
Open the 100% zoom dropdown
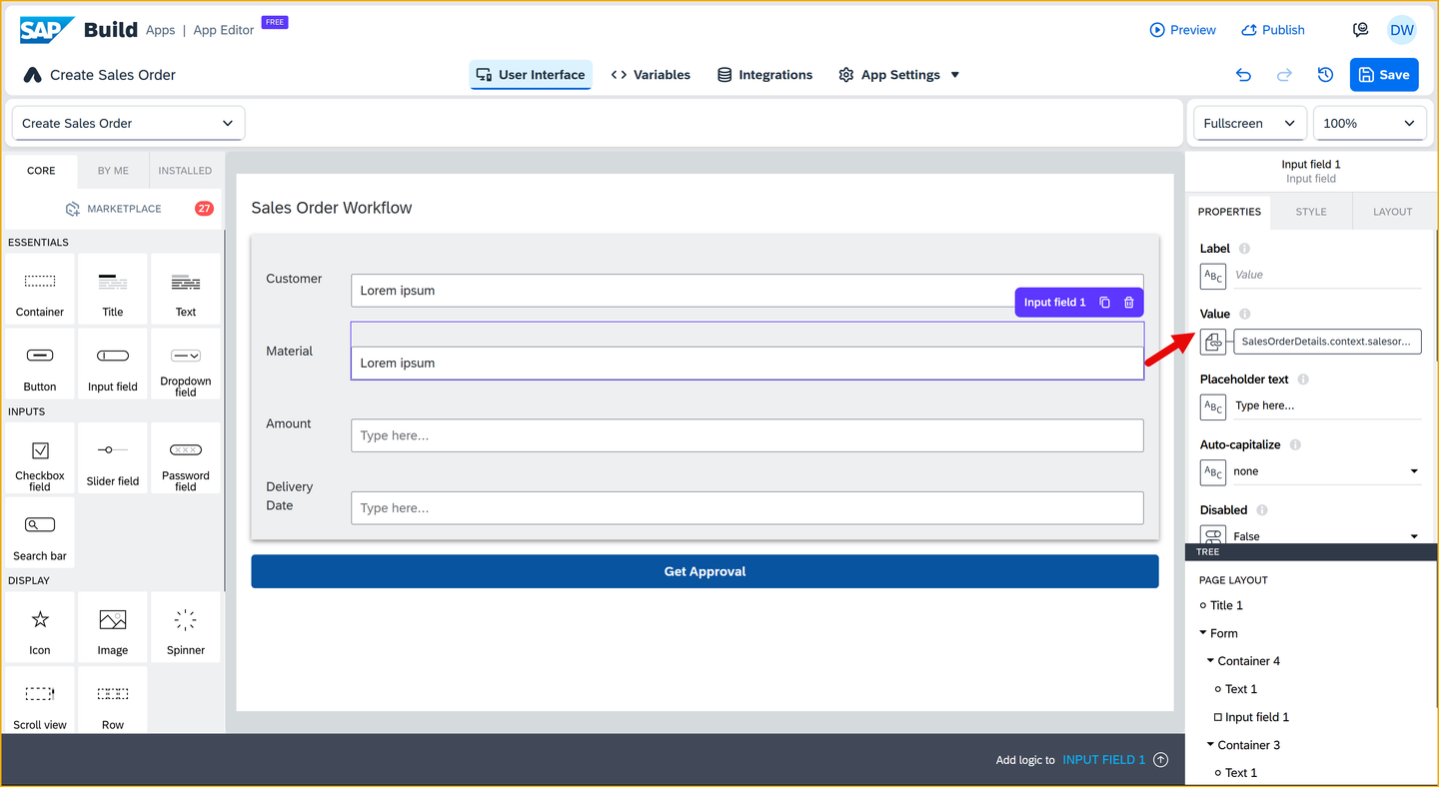[1368, 123]
